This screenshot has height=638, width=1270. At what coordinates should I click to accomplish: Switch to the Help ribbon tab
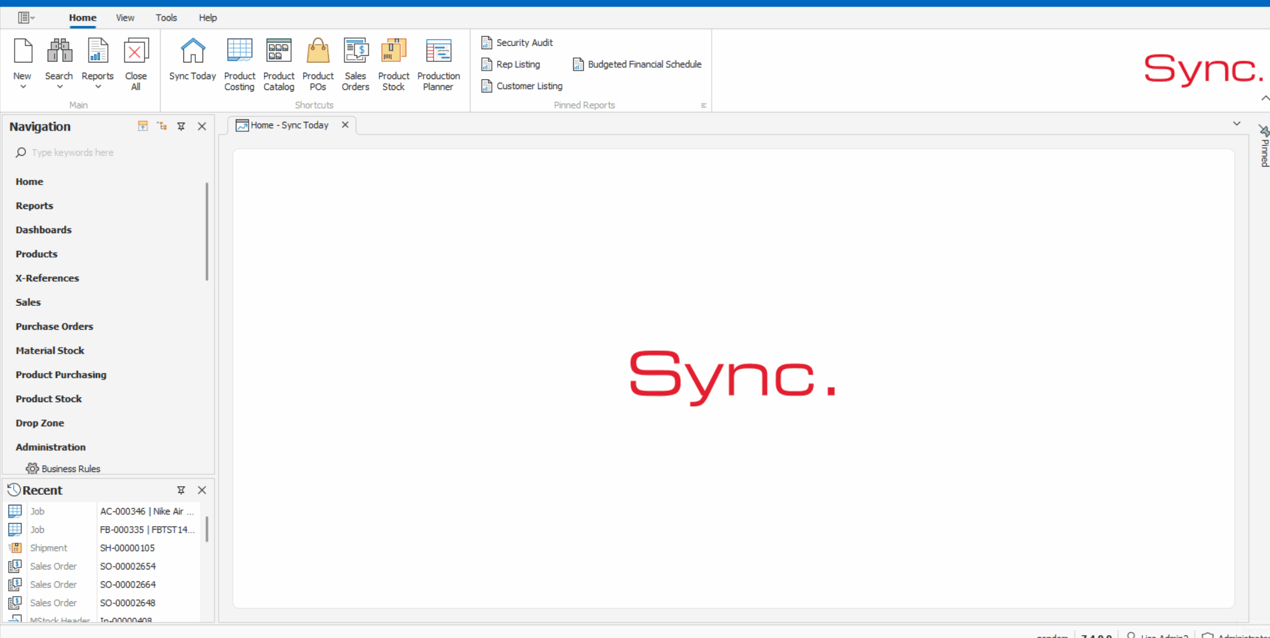(208, 18)
